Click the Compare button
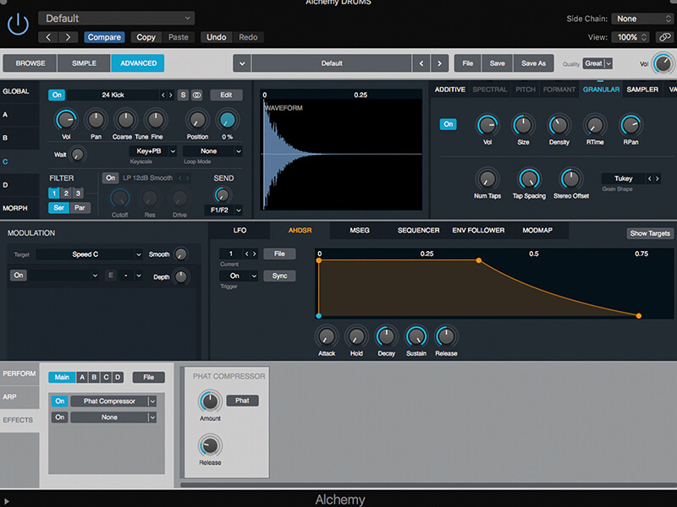 (104, 37)
